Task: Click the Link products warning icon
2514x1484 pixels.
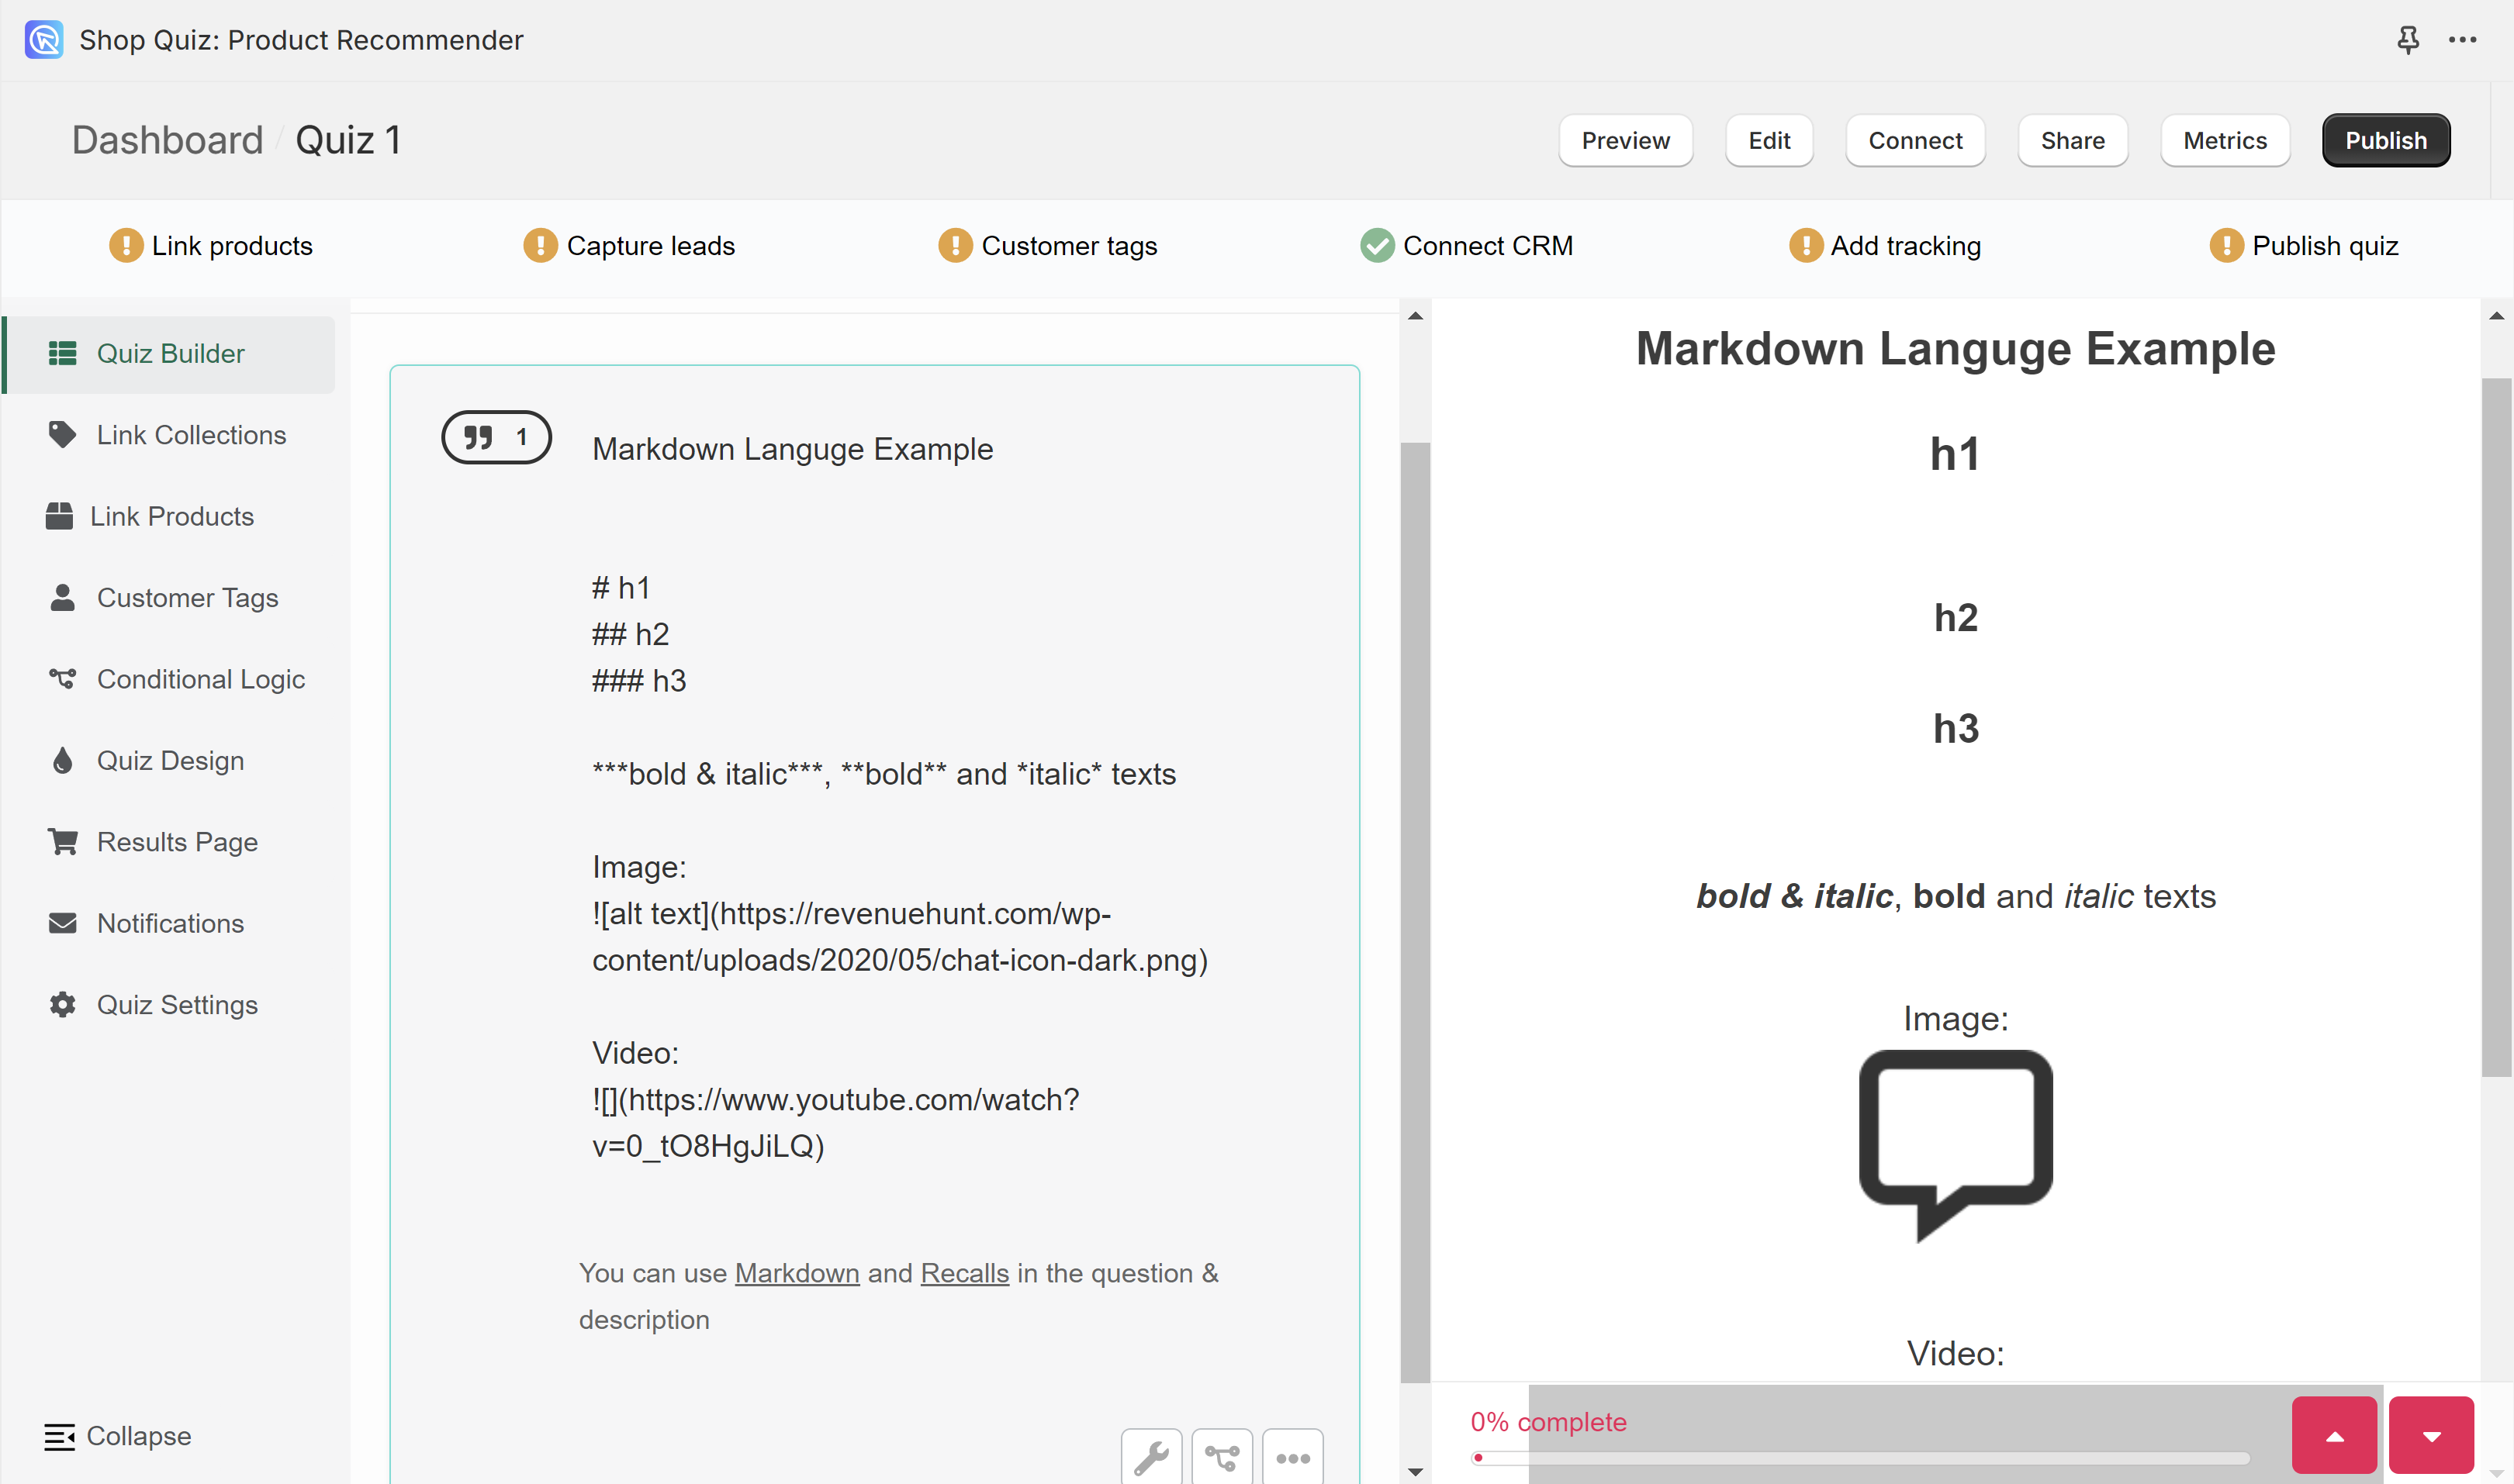Action: pos(126,245)
